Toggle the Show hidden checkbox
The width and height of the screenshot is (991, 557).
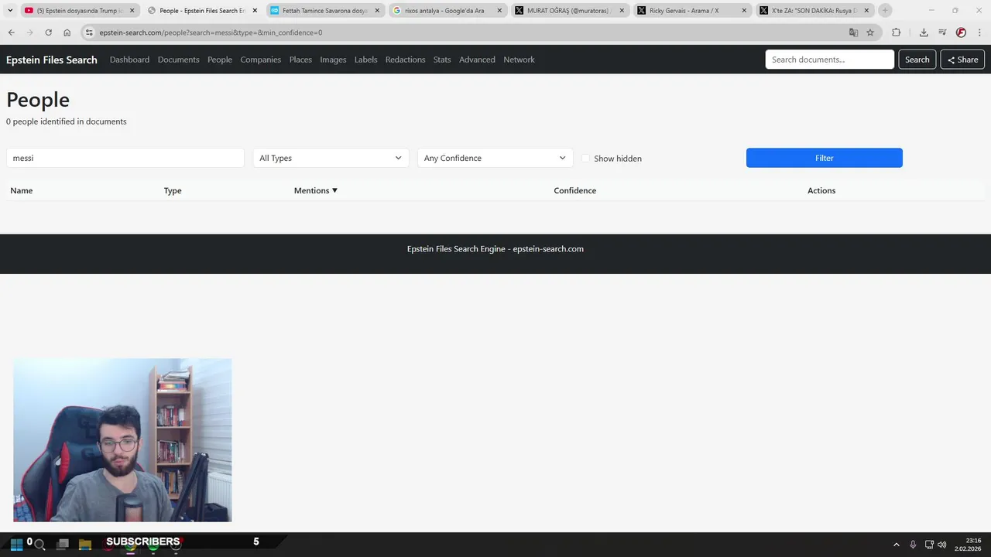tap(586, 159)
